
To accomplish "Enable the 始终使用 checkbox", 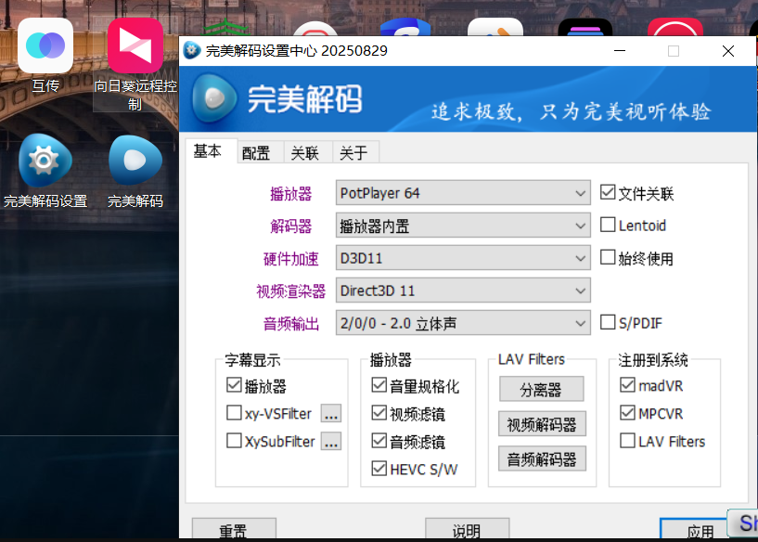I will click(608, 257).
